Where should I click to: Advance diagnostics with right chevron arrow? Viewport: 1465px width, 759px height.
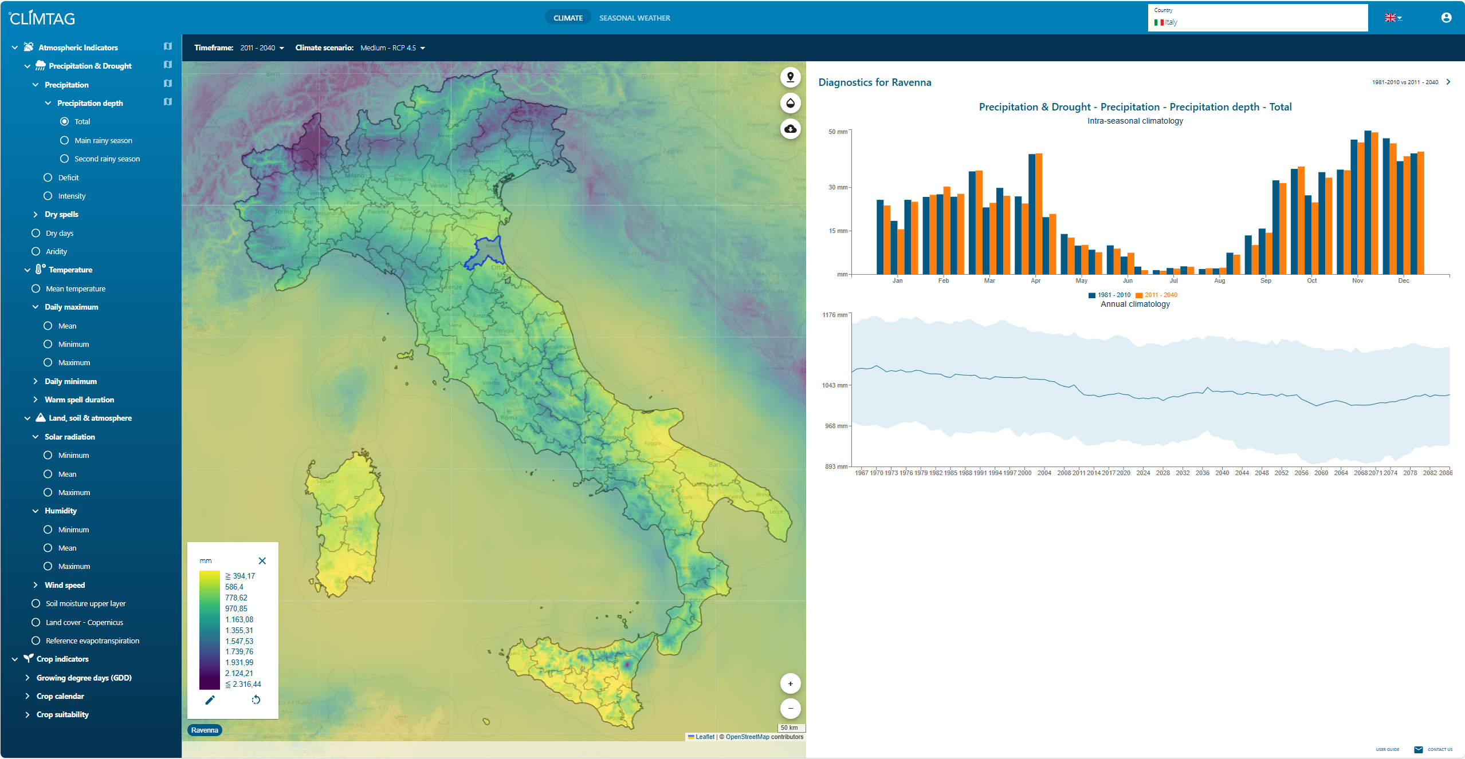[1448, 82]
